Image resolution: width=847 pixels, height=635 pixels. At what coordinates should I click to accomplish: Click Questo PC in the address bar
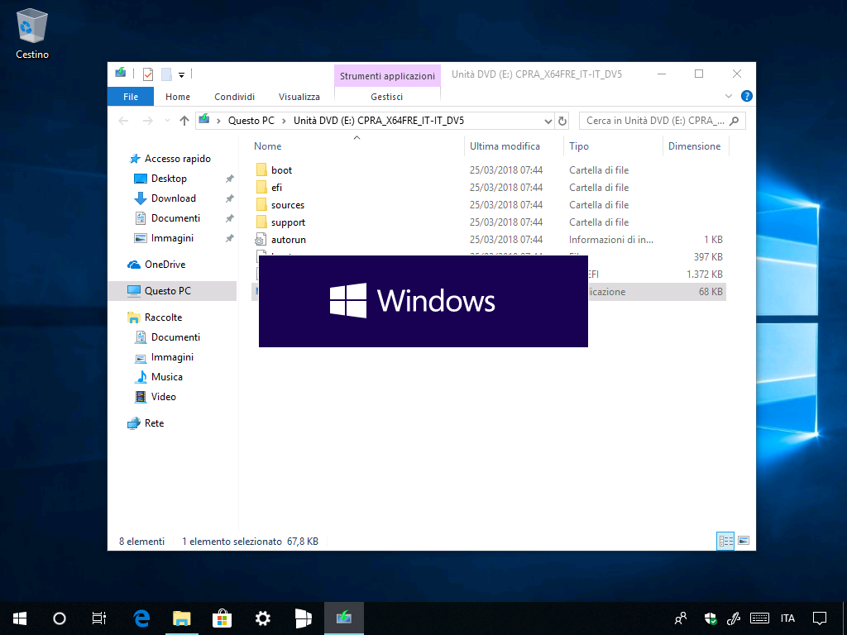(251, 121)
